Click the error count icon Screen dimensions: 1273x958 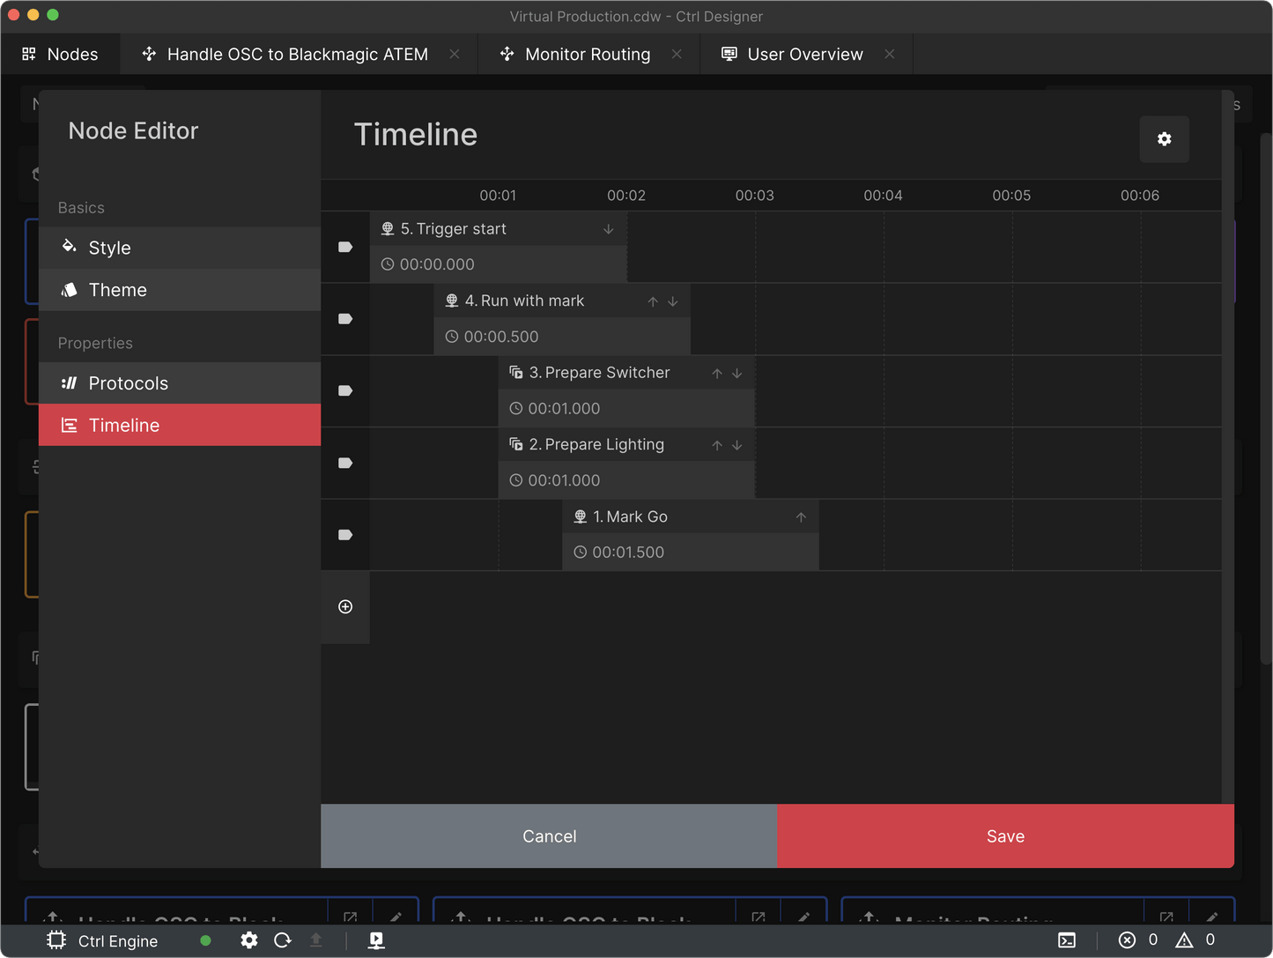[1127, 940]
